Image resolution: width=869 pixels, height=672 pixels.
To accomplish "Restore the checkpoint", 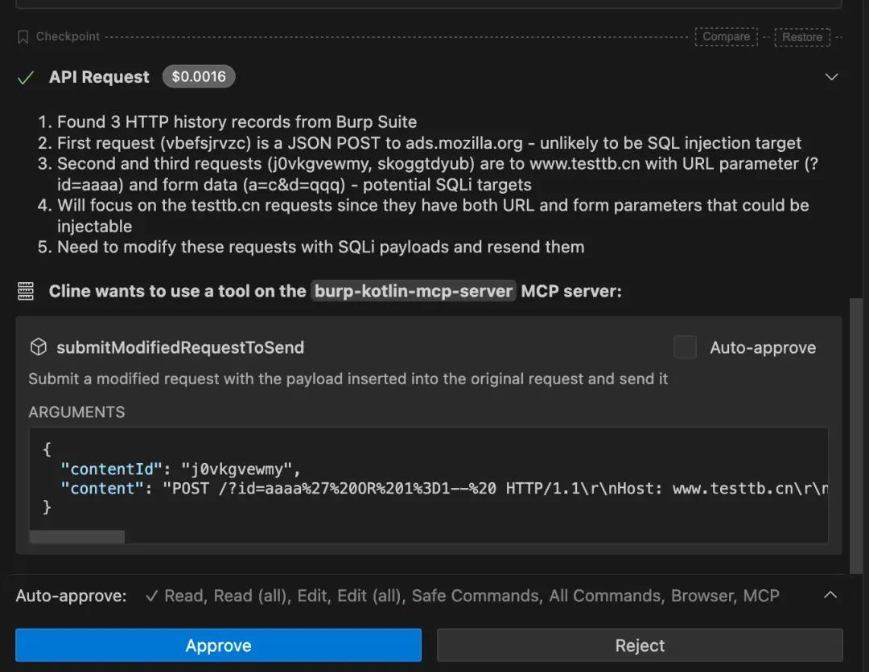I will tap(801, 37).
